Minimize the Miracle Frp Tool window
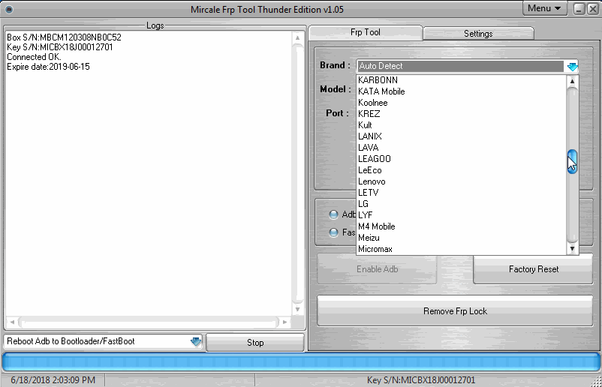The height and width of the screenshot is (387, 602). 579,9
